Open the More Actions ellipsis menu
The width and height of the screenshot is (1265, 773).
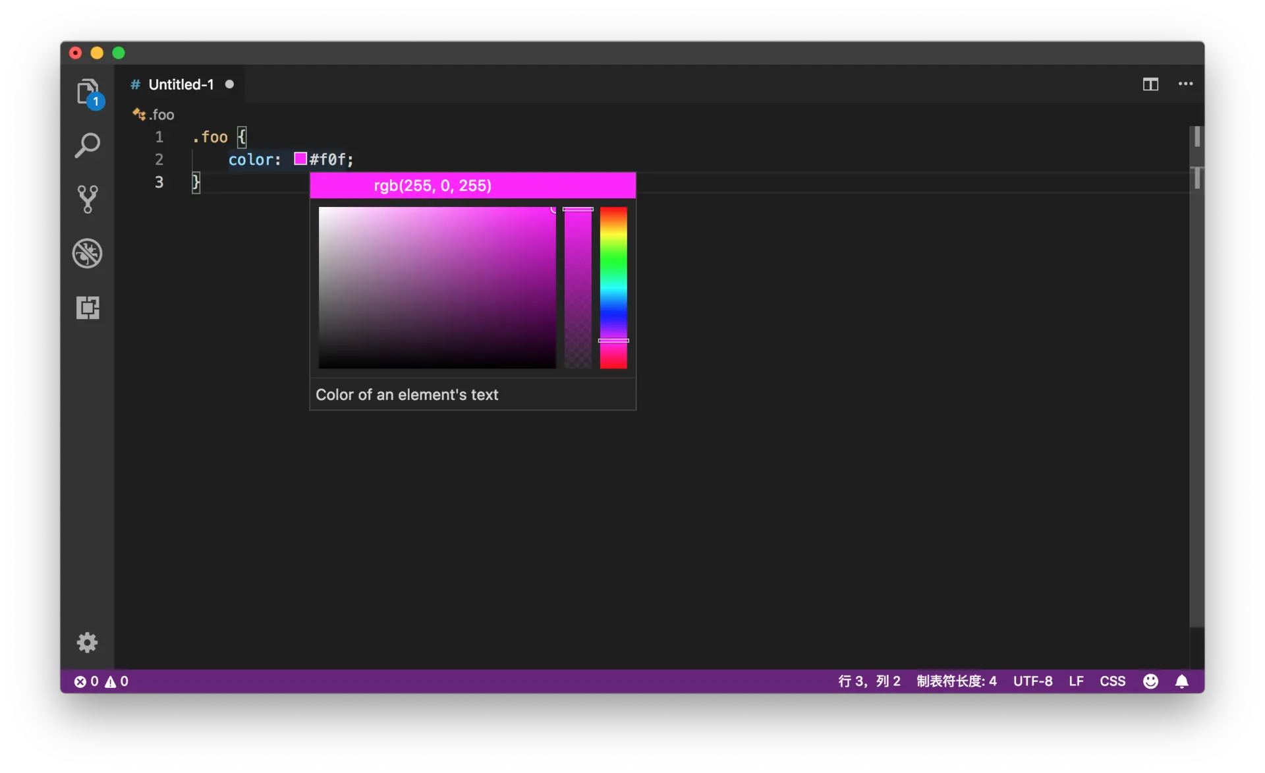tap(1185, 84)
